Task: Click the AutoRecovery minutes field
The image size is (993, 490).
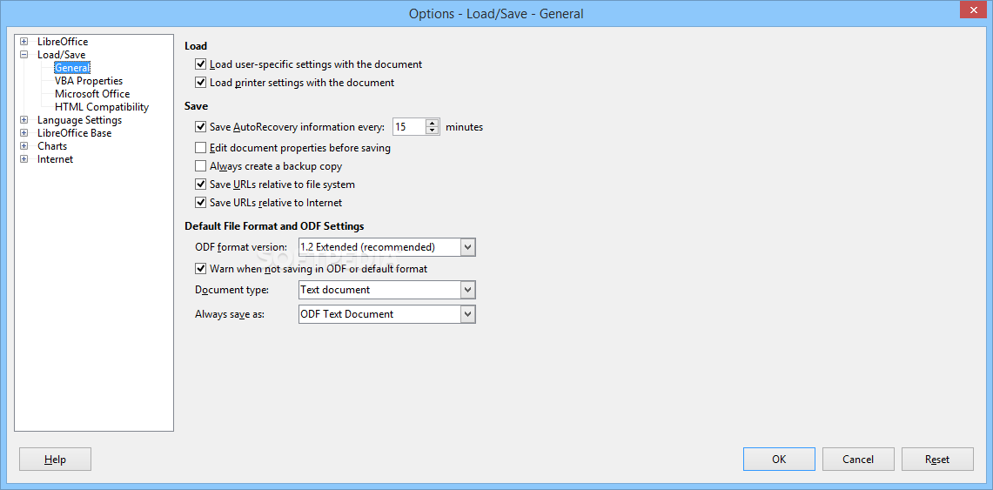Action: tap(409, 126)
